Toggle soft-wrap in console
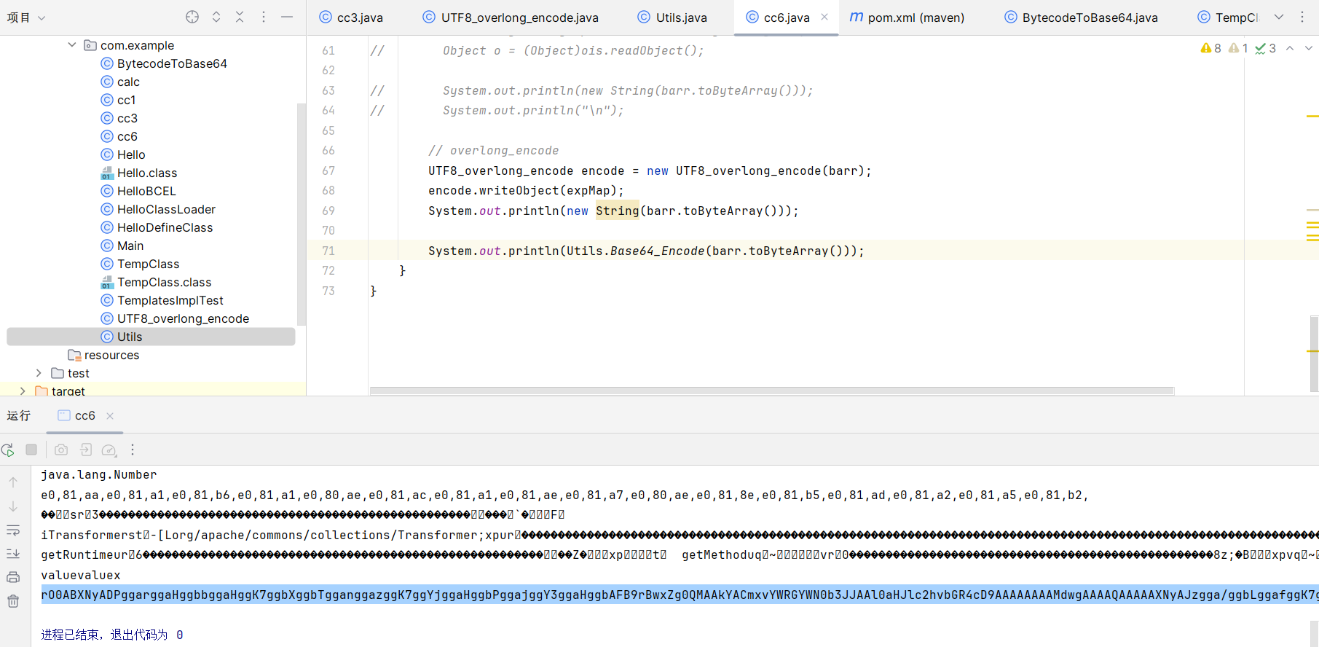The image size is (1319, 647). [x=13, y=530]
